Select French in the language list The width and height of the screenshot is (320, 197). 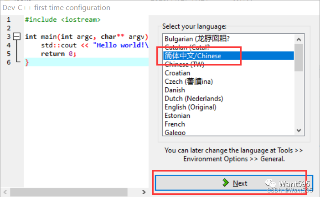(228, 124)
